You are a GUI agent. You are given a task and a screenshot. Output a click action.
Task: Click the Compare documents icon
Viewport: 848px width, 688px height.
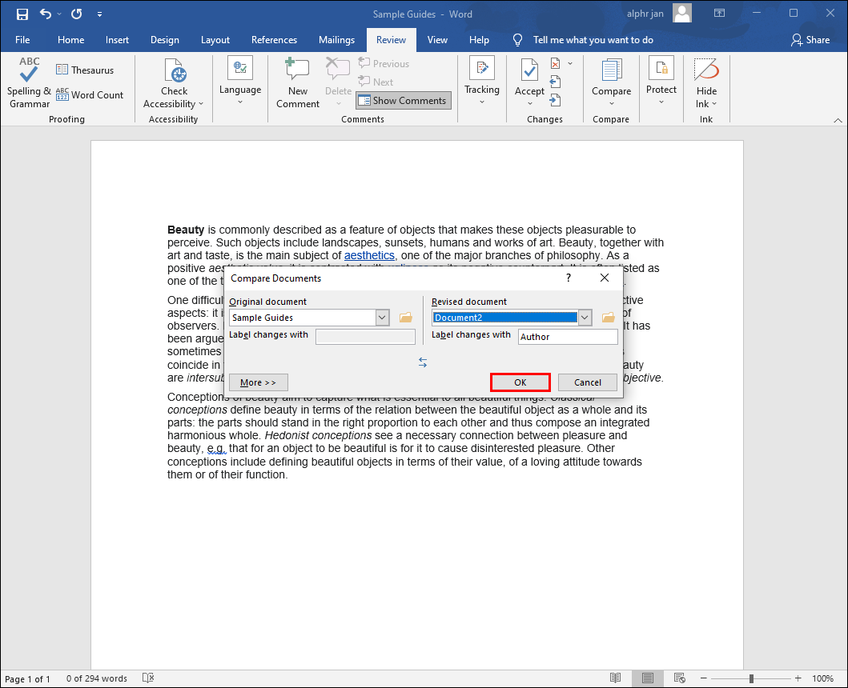tap(611, 83)
